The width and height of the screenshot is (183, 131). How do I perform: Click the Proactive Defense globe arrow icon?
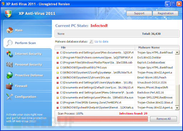[10, 75]
